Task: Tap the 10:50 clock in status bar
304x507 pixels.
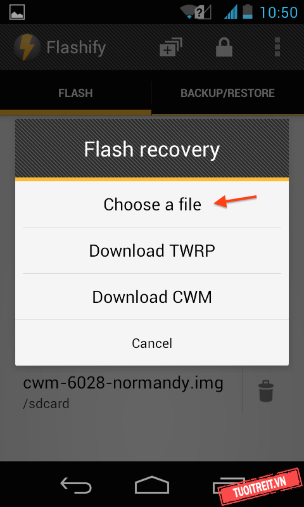Action: 279,12
